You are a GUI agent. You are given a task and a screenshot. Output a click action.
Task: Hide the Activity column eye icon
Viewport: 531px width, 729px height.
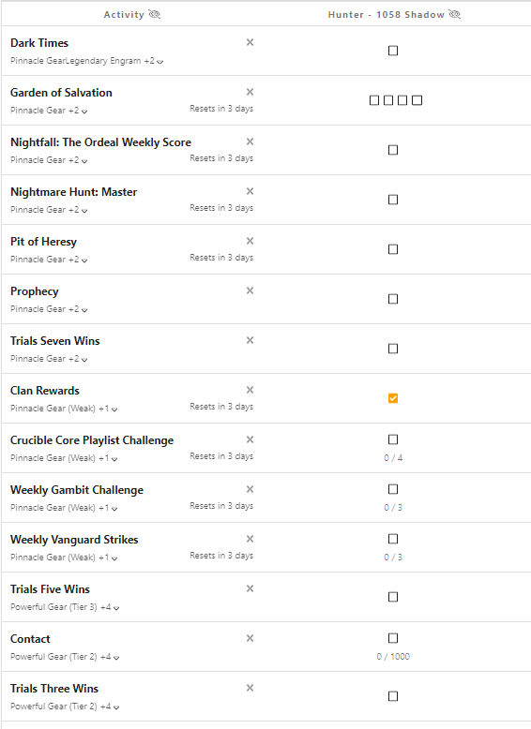(x=155, y=14)
